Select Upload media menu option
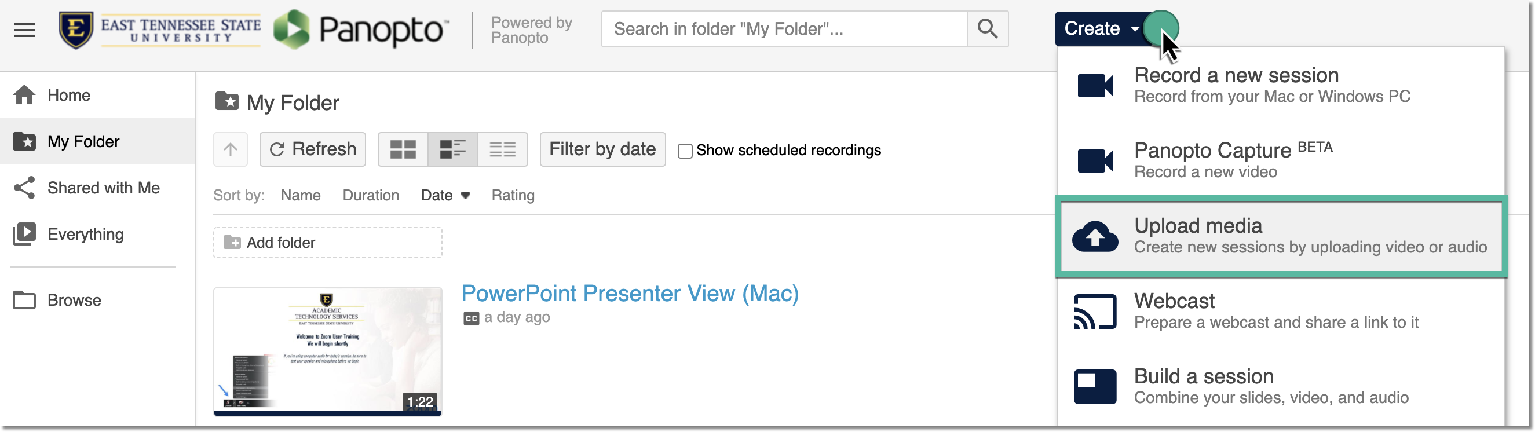Viewport: 1535px width, 432px height. 1281,236
